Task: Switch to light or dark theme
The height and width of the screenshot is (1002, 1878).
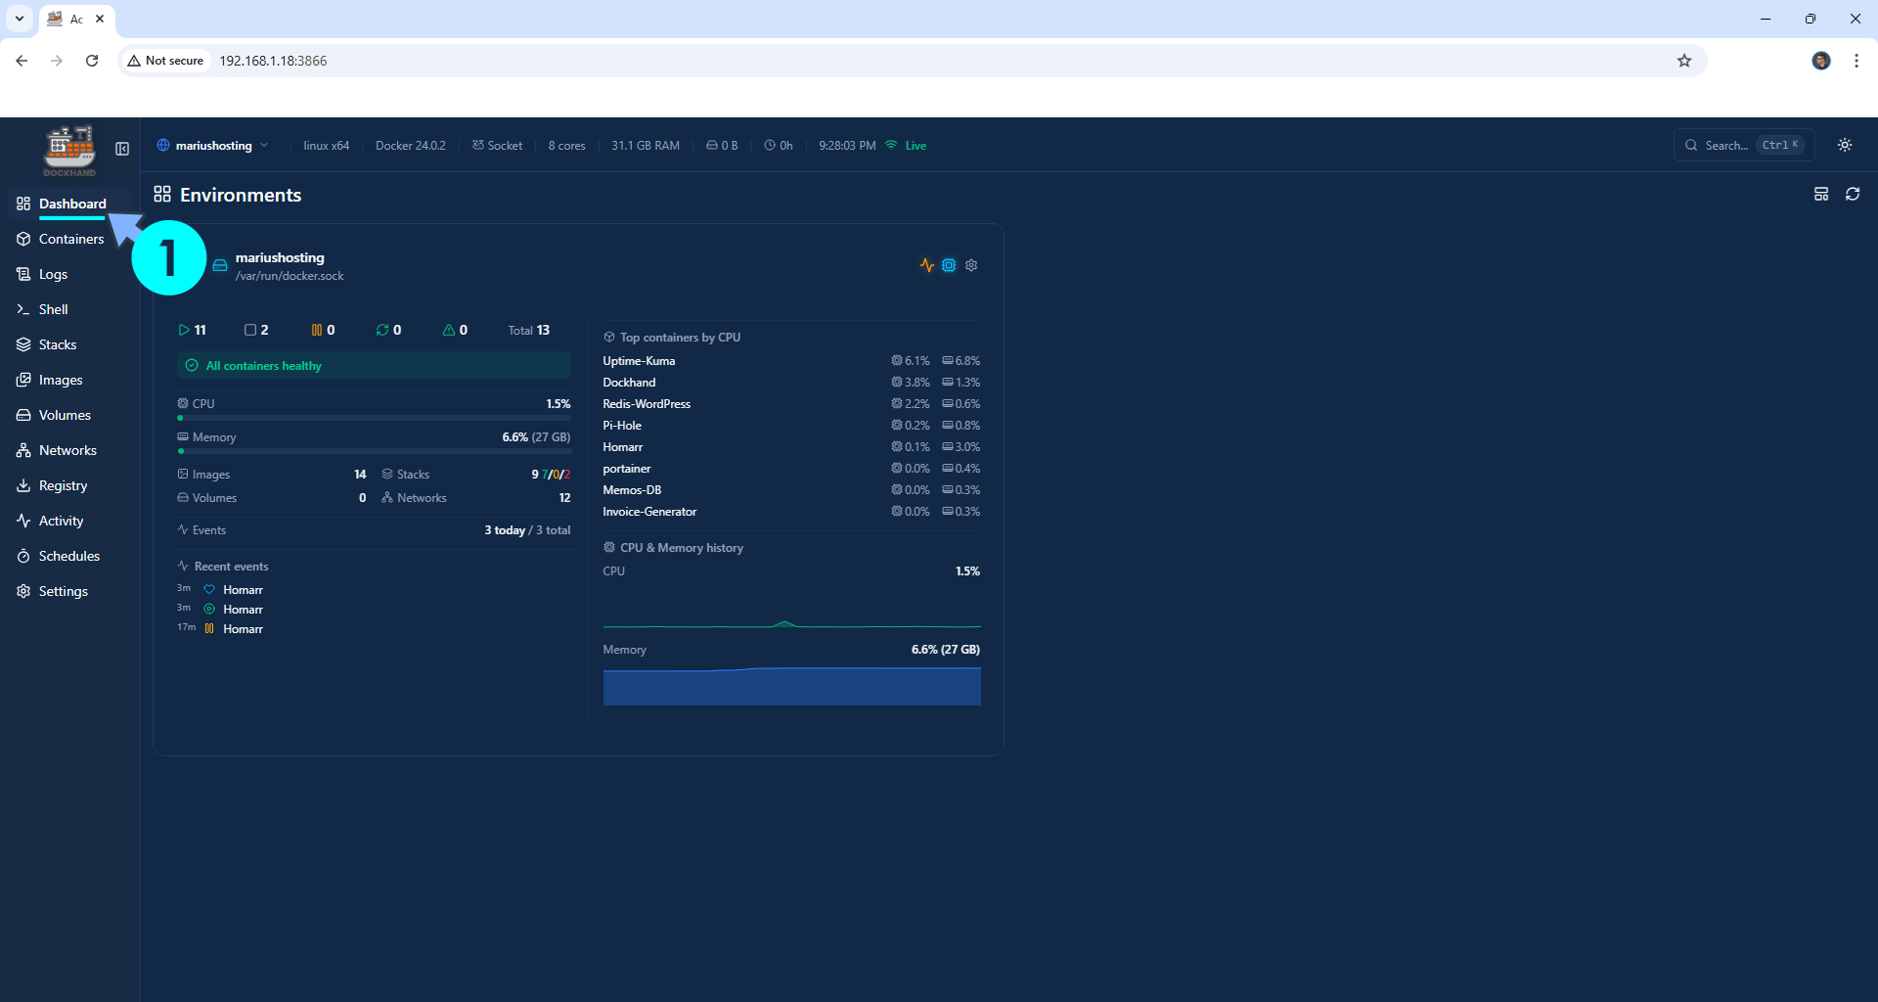Action: (1844, 144)
